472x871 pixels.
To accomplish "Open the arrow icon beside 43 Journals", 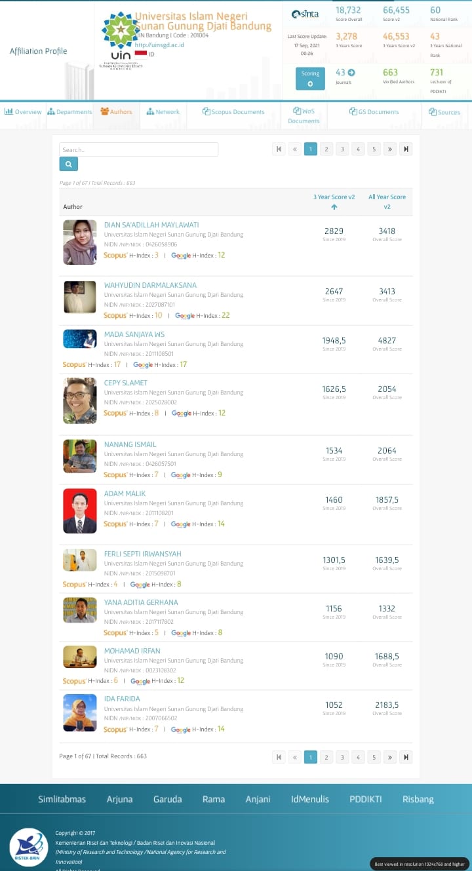I will (351, 73).
